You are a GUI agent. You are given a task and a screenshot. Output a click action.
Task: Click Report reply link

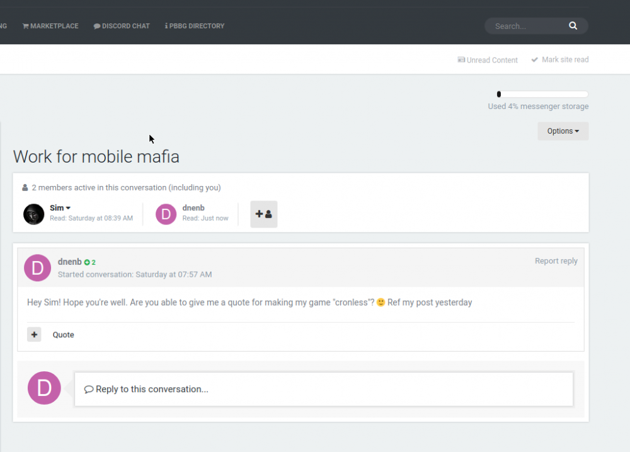[x=556, y=261]
